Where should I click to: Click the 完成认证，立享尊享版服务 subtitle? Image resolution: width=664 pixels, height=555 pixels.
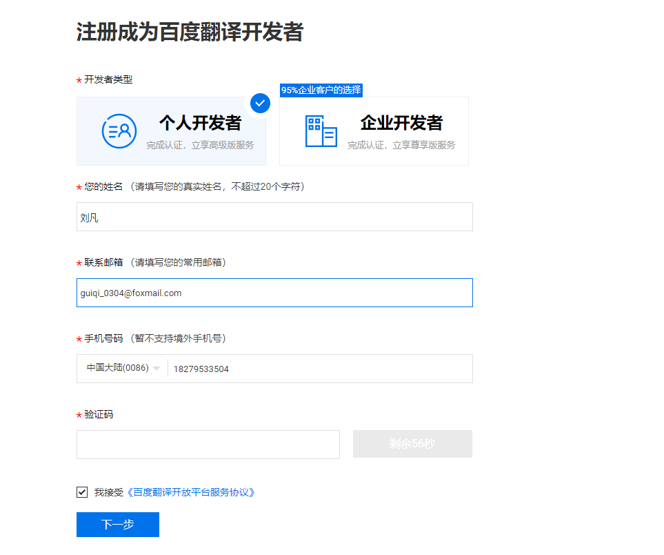point(401,146)
